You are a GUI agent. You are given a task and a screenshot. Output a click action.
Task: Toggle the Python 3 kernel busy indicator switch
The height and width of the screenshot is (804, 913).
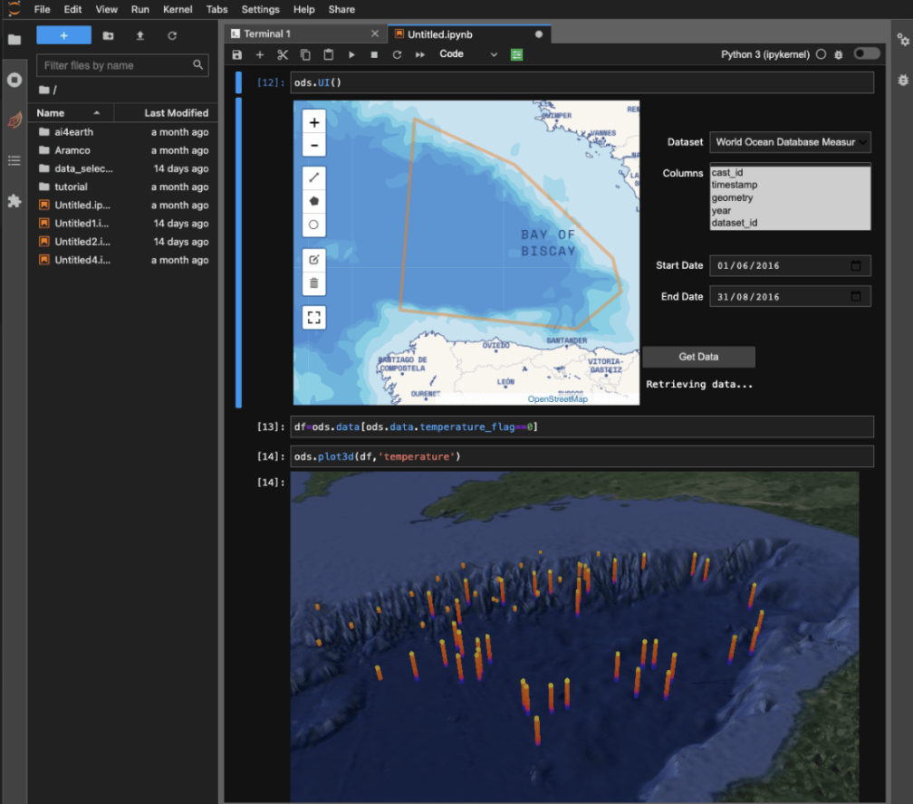[866, 54]
